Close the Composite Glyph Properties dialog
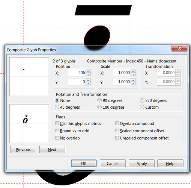 pos(179,48)
